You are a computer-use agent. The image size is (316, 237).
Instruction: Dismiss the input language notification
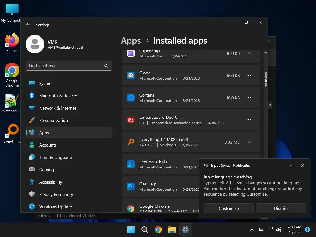click(x=281, y=208)
